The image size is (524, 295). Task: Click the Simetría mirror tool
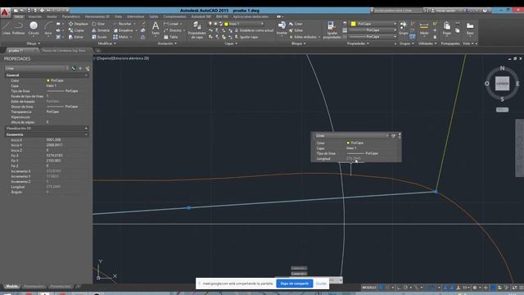click(101, 30)
